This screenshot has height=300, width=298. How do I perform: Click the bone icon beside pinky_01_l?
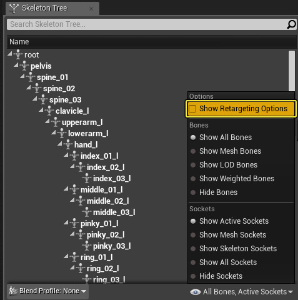[74, 223]
